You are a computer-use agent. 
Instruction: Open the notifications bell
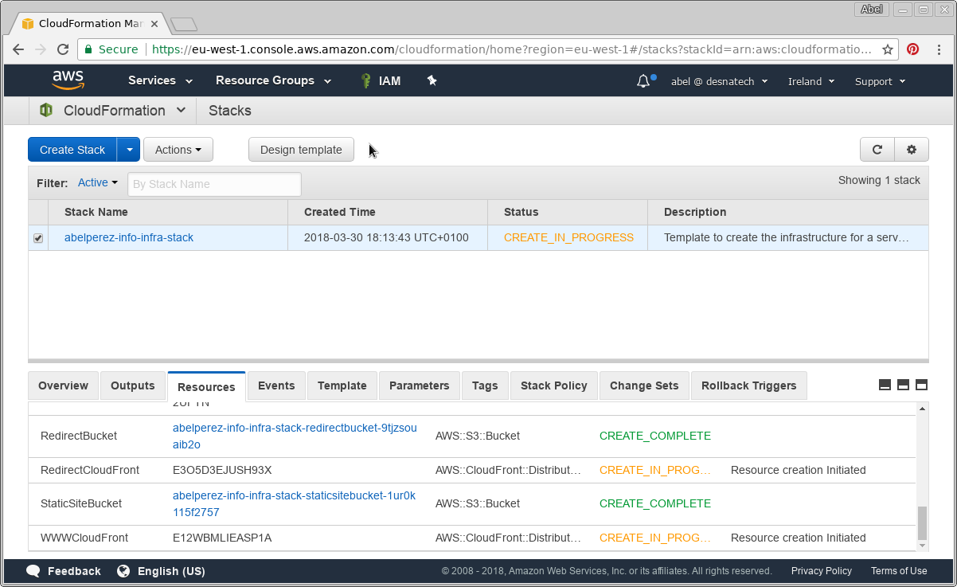click(643, 81)
